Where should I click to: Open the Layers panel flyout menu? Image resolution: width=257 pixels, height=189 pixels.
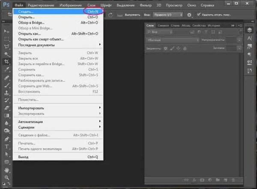[x=241, y=26]
